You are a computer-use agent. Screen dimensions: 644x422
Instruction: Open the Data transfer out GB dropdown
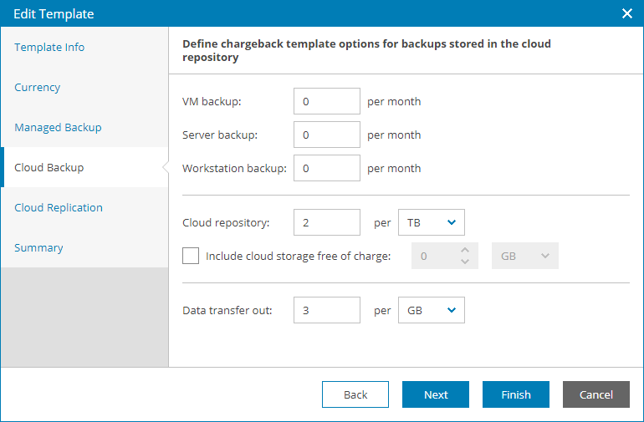pyautogui.click(x=432, y=310)
